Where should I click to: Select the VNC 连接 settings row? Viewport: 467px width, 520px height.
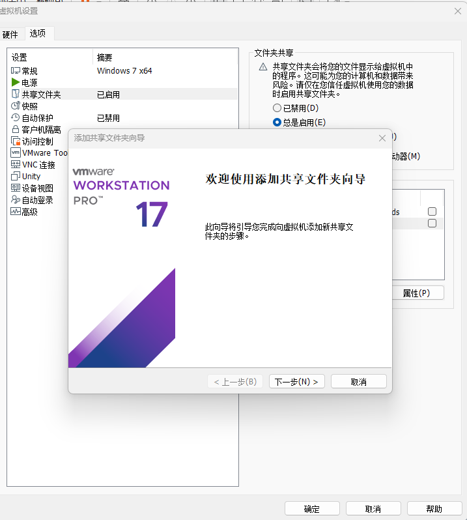coord(38,165)
